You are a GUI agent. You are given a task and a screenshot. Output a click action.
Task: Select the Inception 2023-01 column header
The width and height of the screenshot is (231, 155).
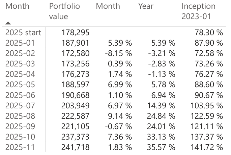198,11
